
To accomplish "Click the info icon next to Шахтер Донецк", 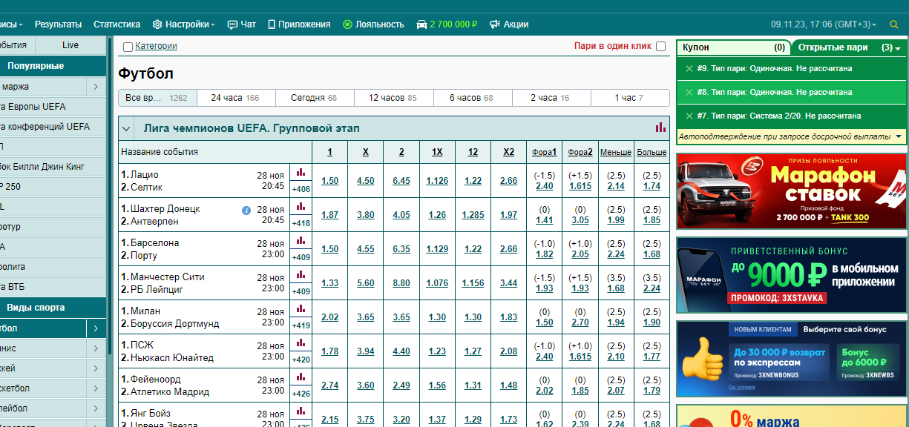I will [246, 211].
